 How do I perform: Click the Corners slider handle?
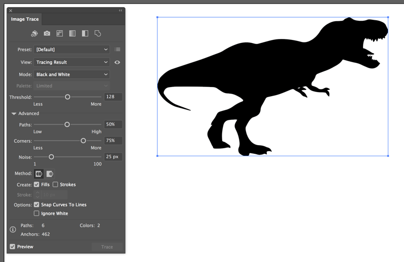(x=83, y=141)
